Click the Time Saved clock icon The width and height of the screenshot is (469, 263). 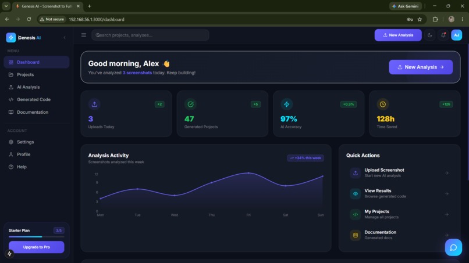(382, 104)
